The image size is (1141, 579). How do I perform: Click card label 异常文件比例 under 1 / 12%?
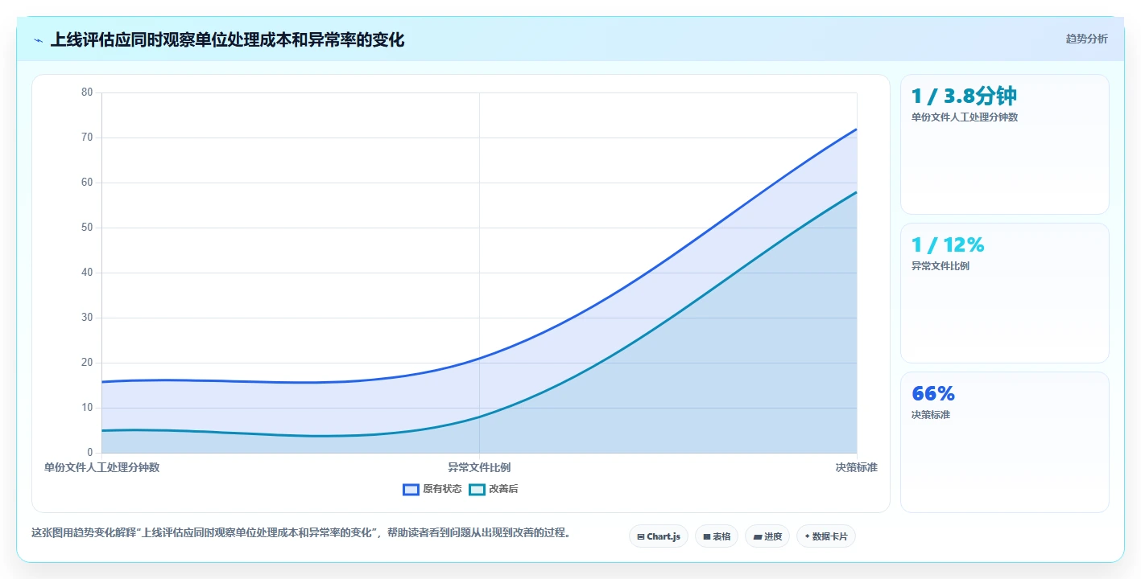(940, 265)
